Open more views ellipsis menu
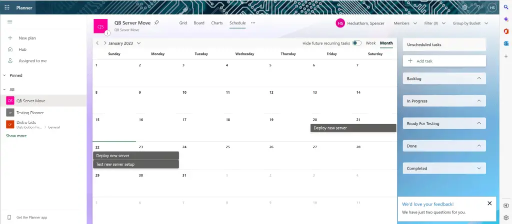This screenshot has width=512, height=224. (x=253, y=23)
